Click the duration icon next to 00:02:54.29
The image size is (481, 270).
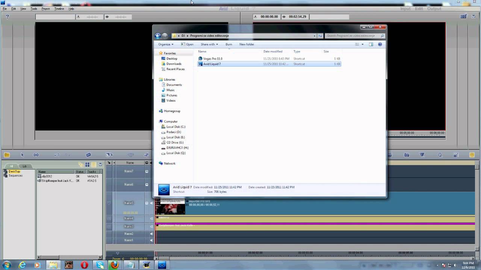[284, 16]
